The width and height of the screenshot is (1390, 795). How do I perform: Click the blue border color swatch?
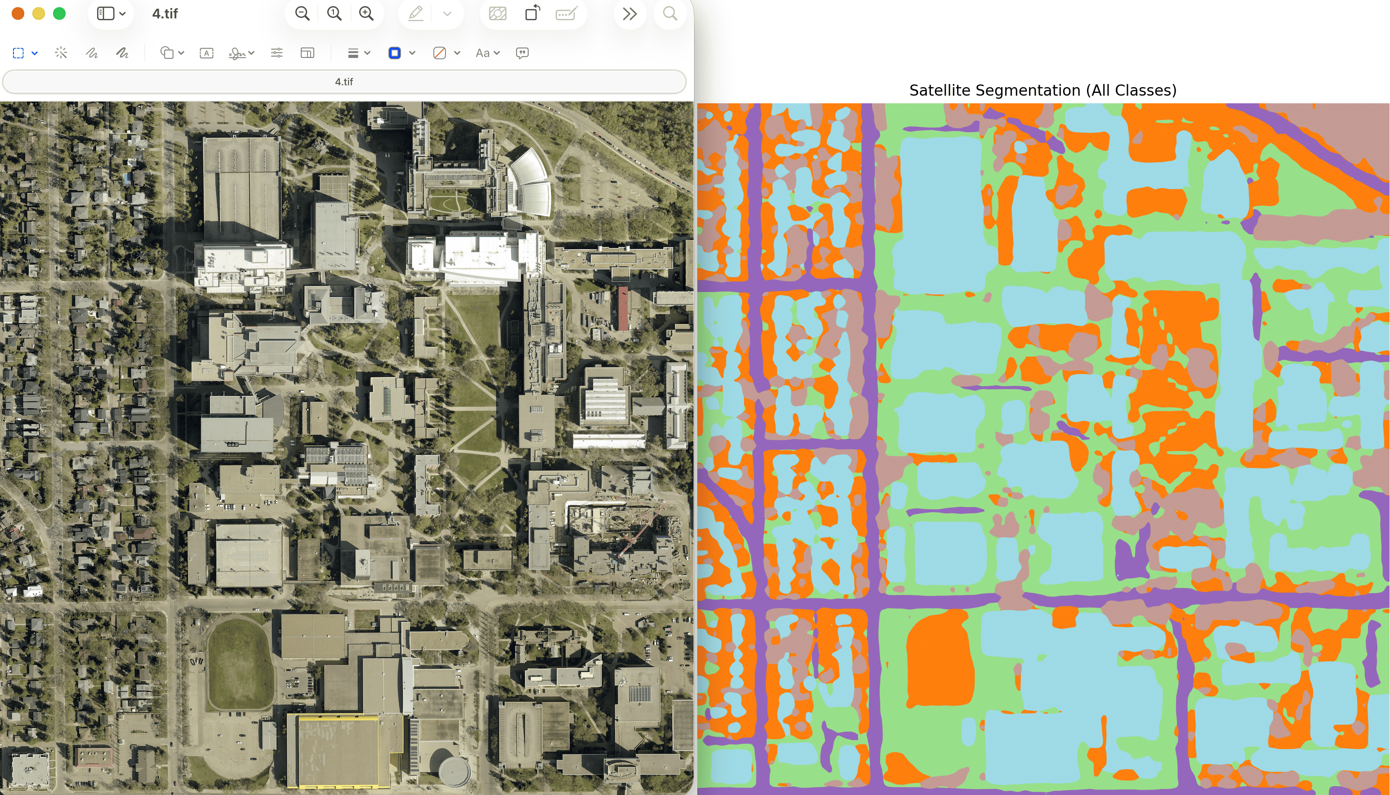[x=395, y=53]
